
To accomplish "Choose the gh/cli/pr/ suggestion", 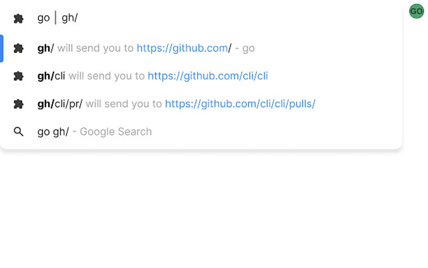I will (x=201, y=104).
